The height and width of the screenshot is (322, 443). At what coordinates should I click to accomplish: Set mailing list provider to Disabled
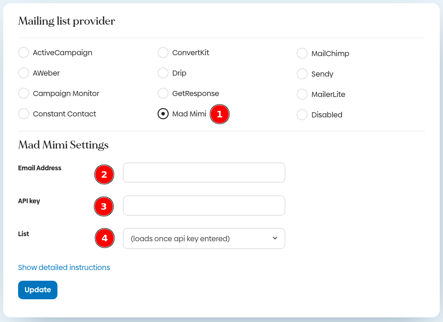(x=302, y=115)
